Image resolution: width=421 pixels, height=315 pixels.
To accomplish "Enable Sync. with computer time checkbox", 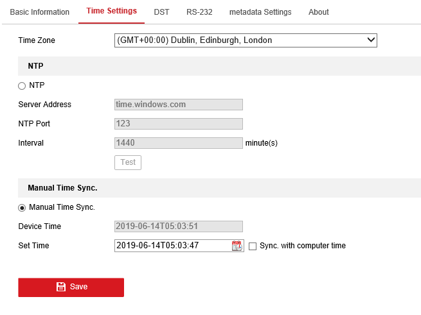I will point(253,246).
